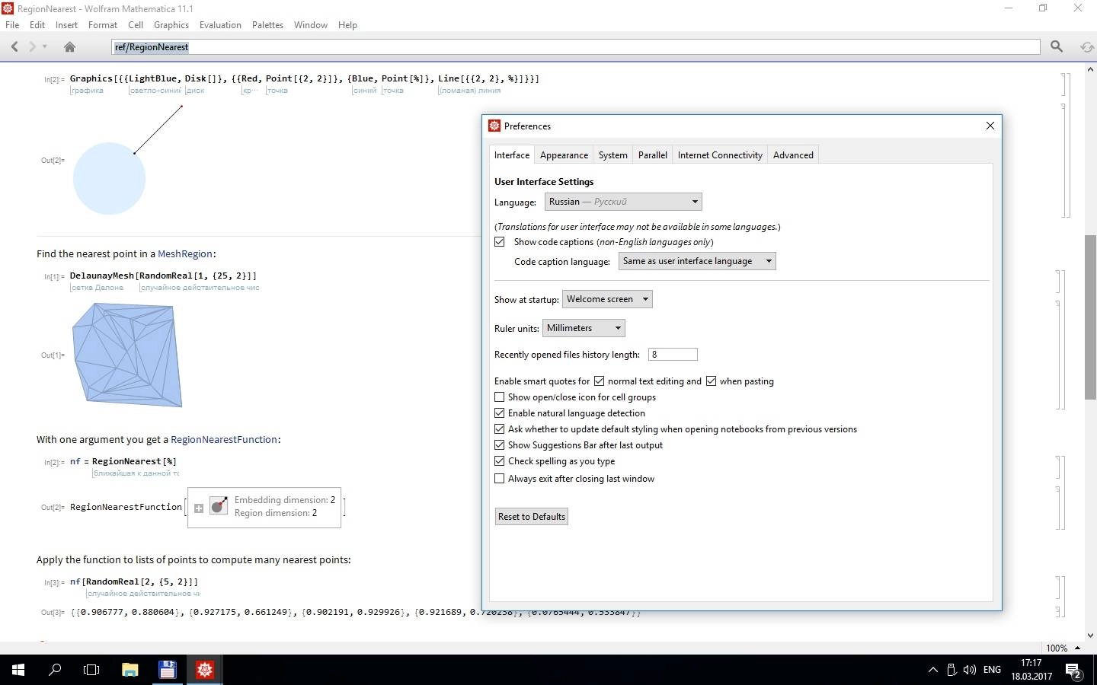This screenshot has height=685, width=1097.
Task: Enable Always exit after closing last window
Action: click(500, 478)
